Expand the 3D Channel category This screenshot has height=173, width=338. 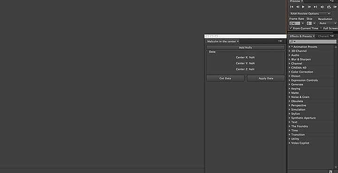click(x=290, y=51)
